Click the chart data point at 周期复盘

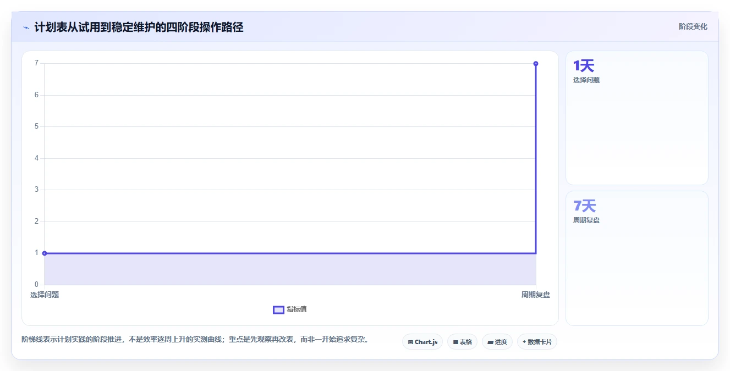536,64
